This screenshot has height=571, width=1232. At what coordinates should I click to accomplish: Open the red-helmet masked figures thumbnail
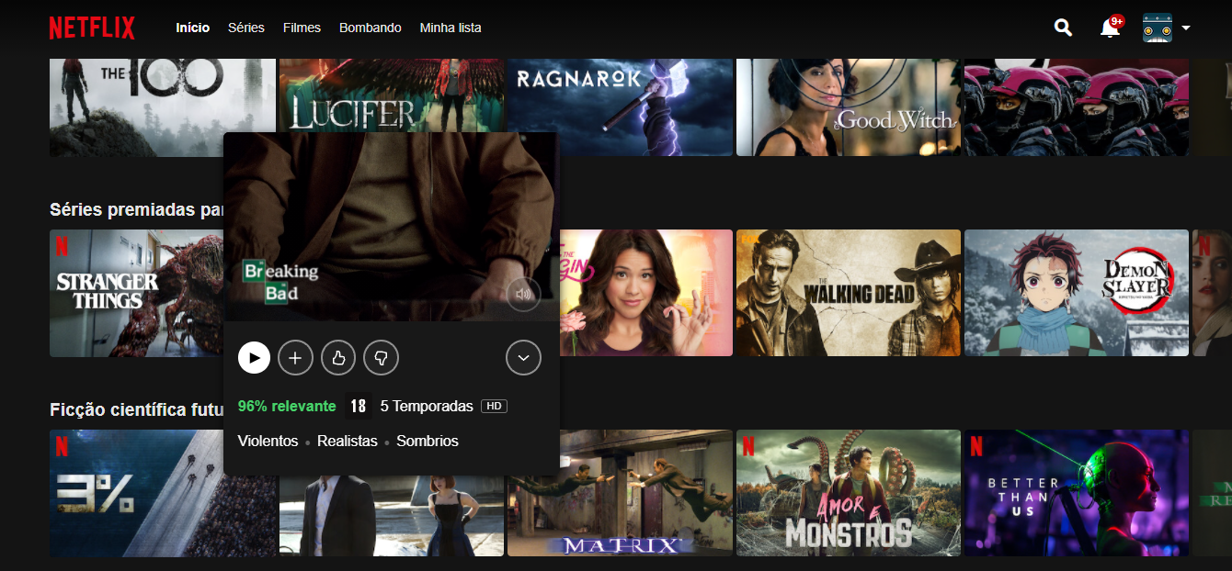click(x=1077, y=106)
